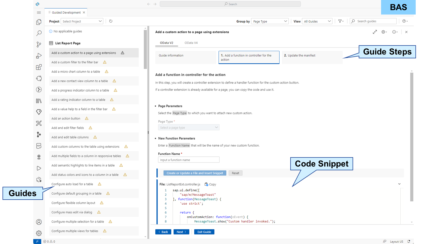
Task: Click the Layout: US status entry
Action: click(x=396, y=241)
